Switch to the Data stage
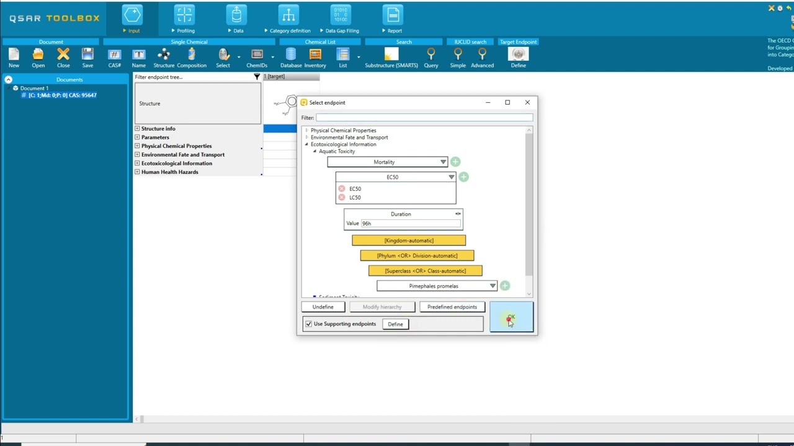 236,19
